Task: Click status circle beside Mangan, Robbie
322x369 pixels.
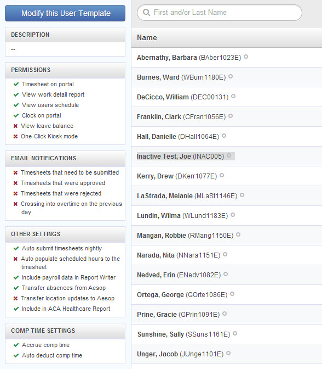Action: coord(238,234)
